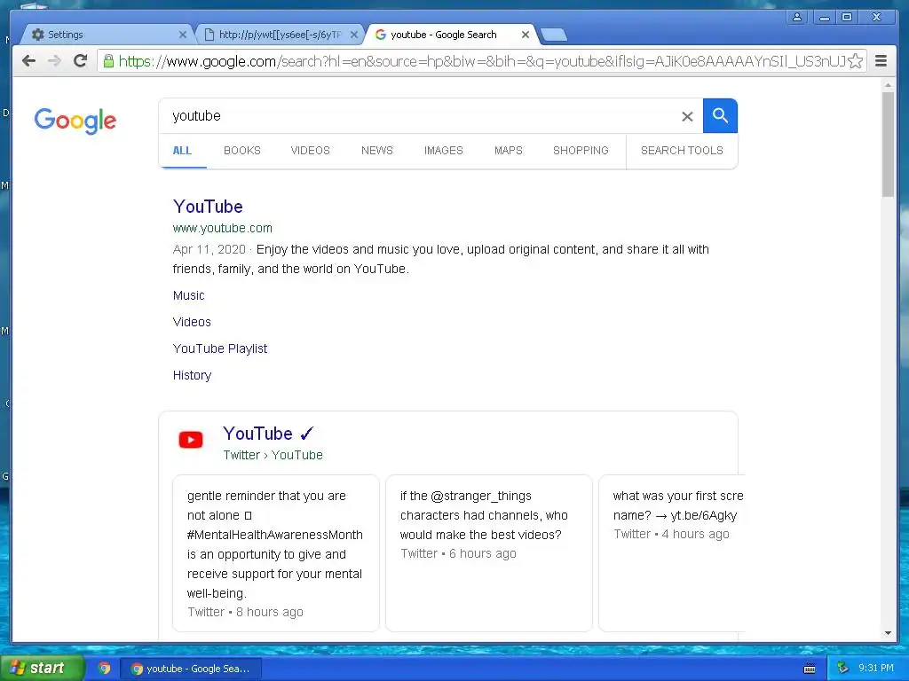
Task: Select the MAPS search filter
Action: click(x=509, y=151)
